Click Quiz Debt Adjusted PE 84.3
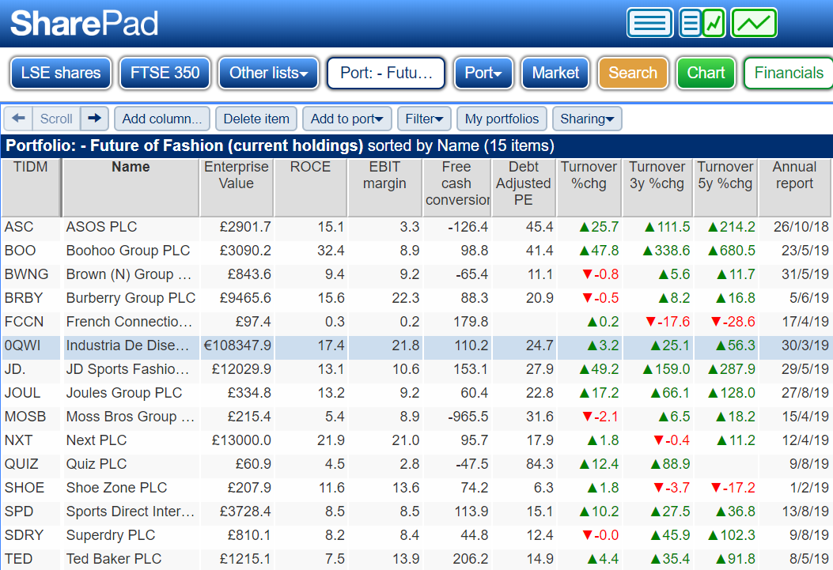Image resolution: width=833 pixels, height=570 pixels. coord(540,464)
